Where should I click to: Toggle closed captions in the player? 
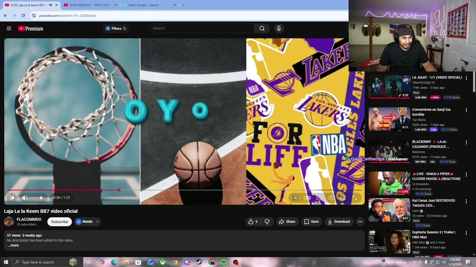click(319, 198)
